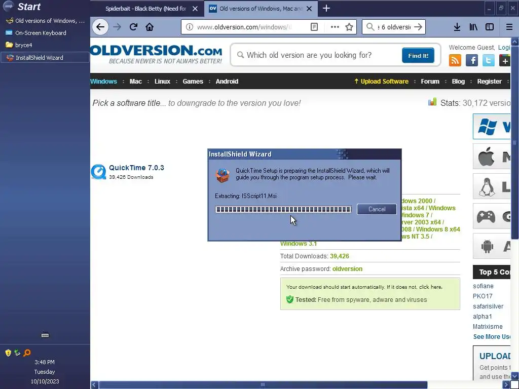519x389 pixels.
Task: Select the Old versions of Windows tab
Action: pos(261,9)
